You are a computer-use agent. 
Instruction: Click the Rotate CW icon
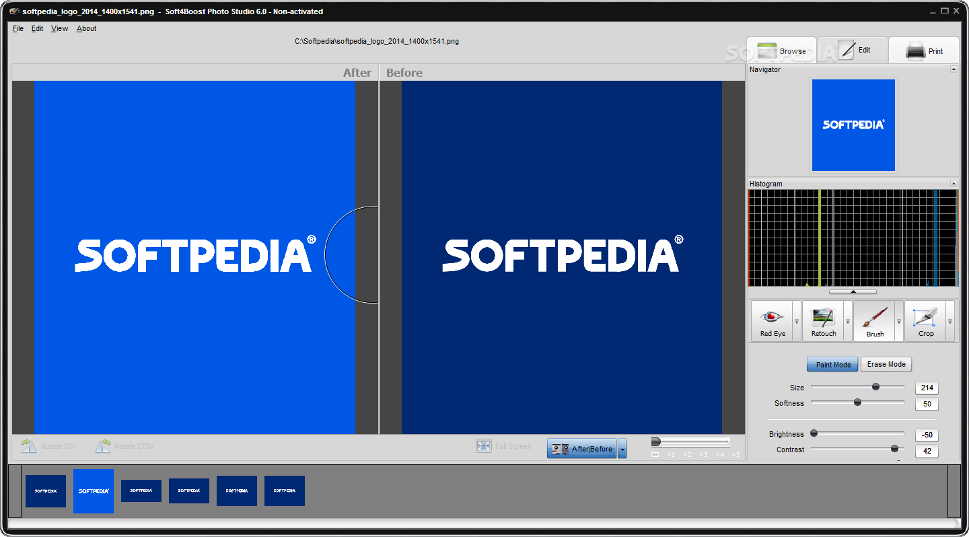click(x=29, y=446)
